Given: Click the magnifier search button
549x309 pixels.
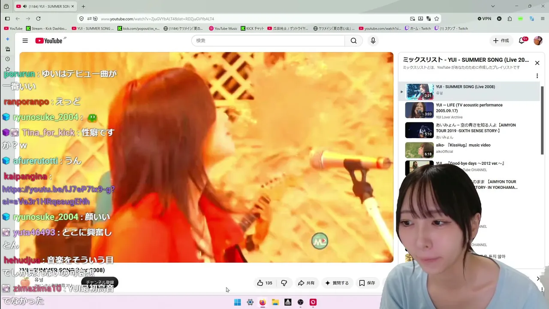Looking at the screenshot, I should point(353,41).
